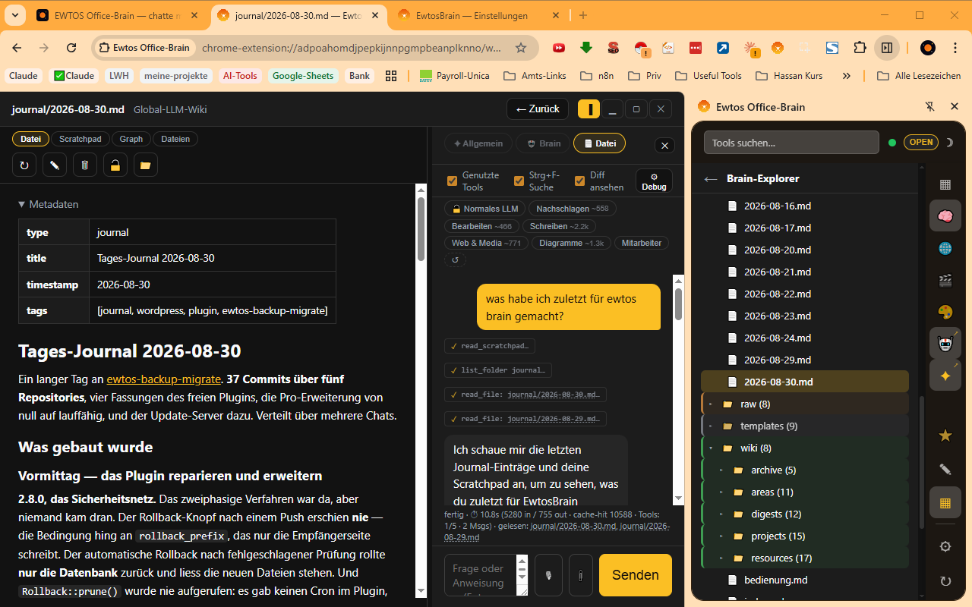This screenshot has width=972, height=607.
Task: Toggle Strg+F-Suche checkbox
Action: (x=519, y=181)
